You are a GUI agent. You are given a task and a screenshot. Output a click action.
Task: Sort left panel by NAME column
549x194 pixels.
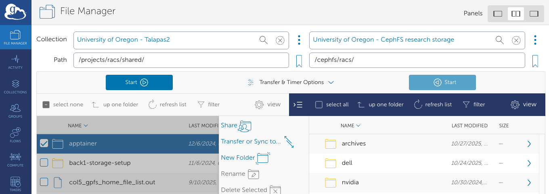coord(78,126)
